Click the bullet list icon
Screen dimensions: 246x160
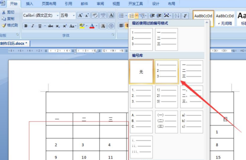pos(121,16)
